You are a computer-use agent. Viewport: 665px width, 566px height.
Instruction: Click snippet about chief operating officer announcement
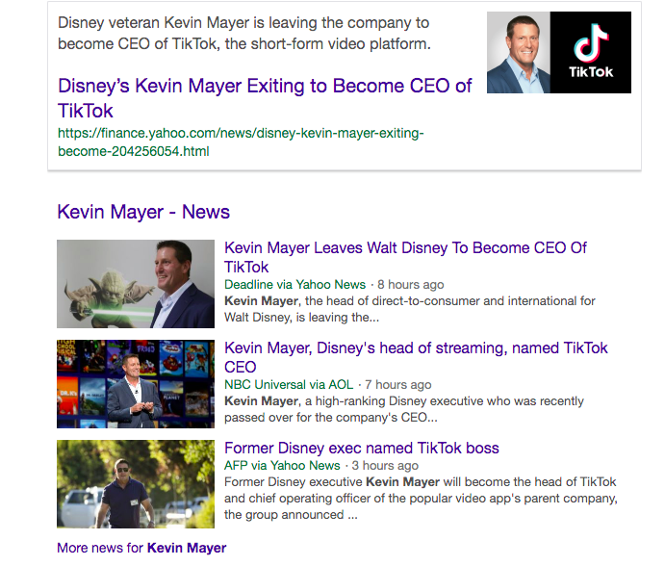point(421,498)
